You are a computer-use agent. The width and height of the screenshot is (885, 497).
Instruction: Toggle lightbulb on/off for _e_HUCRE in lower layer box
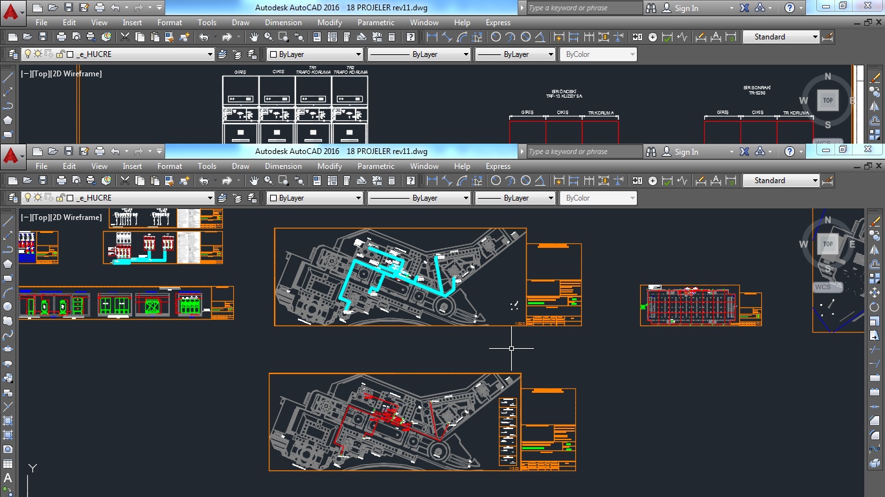click(28, 198)
